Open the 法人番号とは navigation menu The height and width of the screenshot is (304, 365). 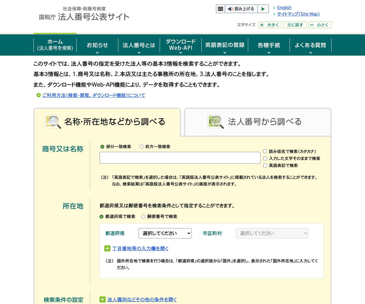(139, 45)
